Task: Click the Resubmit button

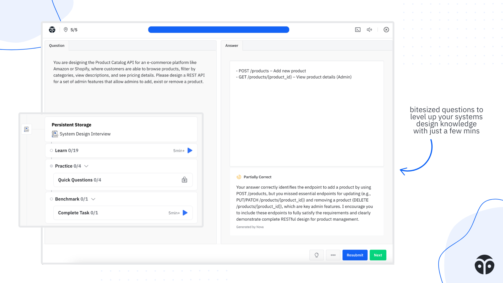Action: 355,255
